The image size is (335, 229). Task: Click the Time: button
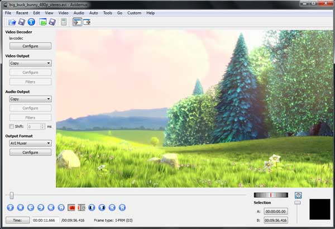tap(17, 220)
